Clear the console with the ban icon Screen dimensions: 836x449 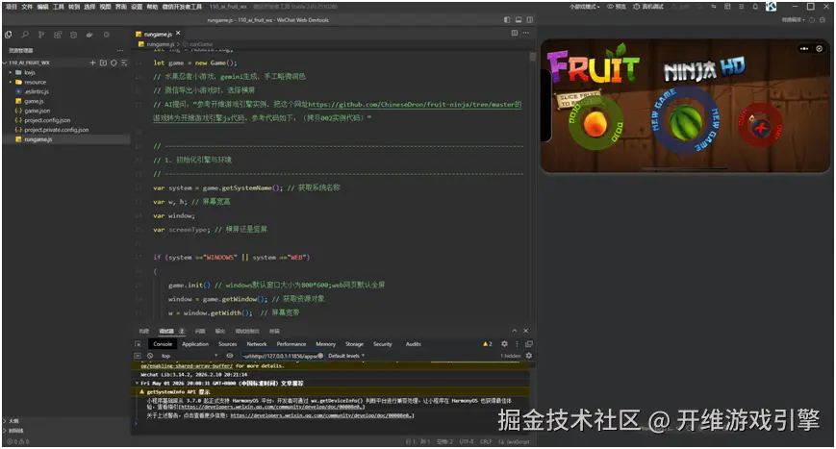tap(150, 356)
